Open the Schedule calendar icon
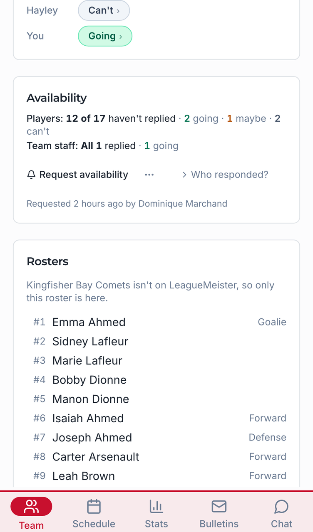Screen dimensions: 313x532 pyautogui.click(x=94, y=507)
